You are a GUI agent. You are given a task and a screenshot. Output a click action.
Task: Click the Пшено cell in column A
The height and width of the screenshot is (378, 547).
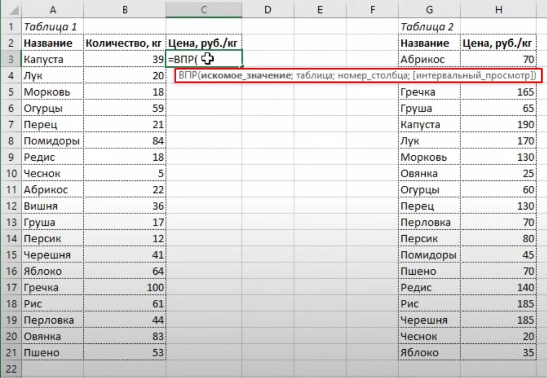click(52, 352)
